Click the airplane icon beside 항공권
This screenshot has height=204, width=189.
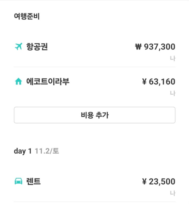19,47
